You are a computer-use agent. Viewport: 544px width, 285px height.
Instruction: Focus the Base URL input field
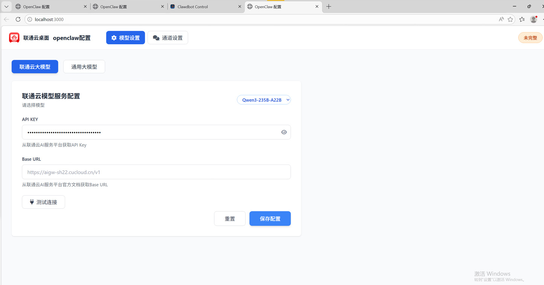coord(156,172)
